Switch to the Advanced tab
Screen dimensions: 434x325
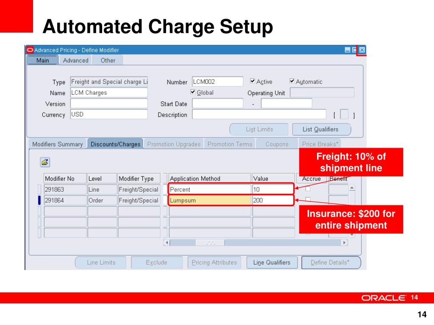click(x=75, y=60)
